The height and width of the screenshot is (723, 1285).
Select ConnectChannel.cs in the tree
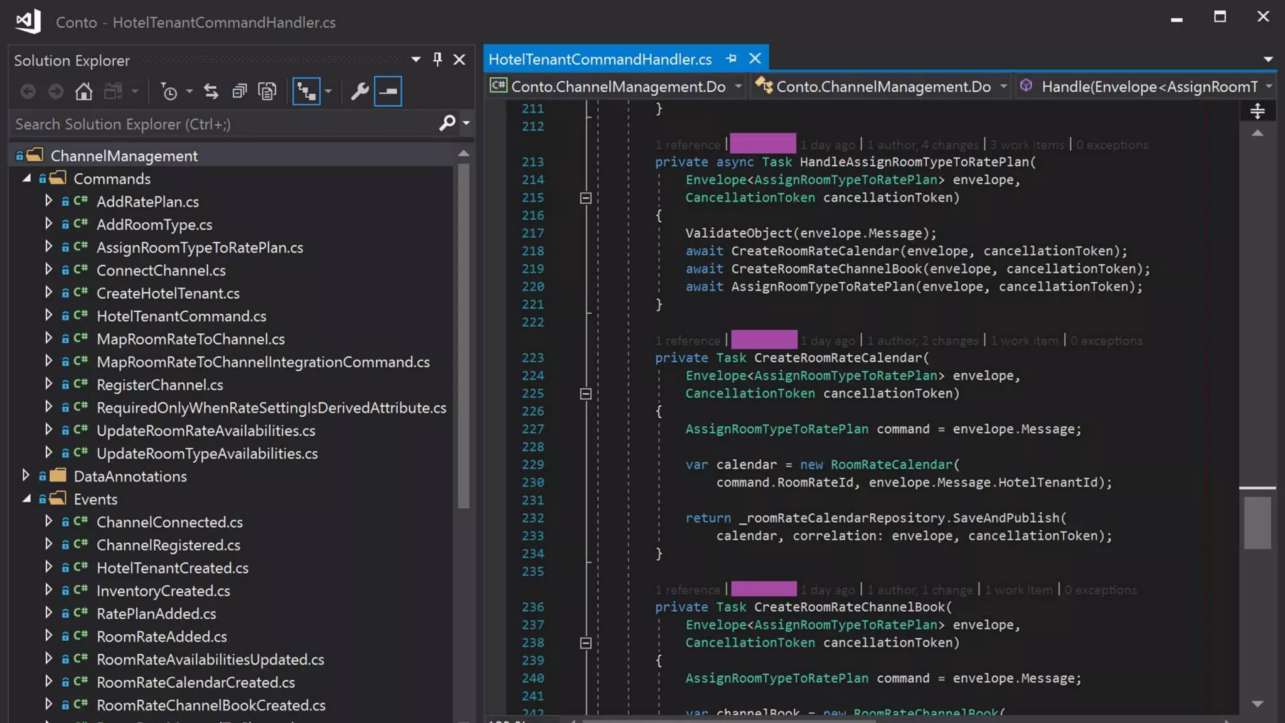[x=161, y=270]
